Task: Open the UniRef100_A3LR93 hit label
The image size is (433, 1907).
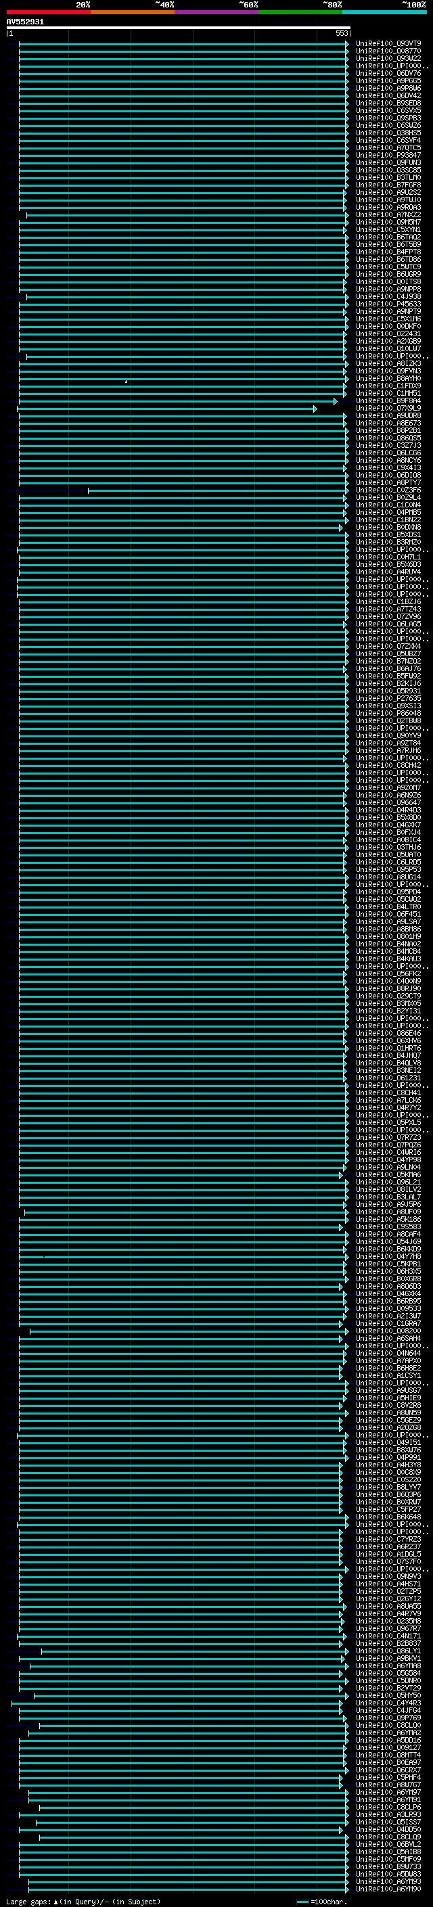Action: click(388, 1815)
